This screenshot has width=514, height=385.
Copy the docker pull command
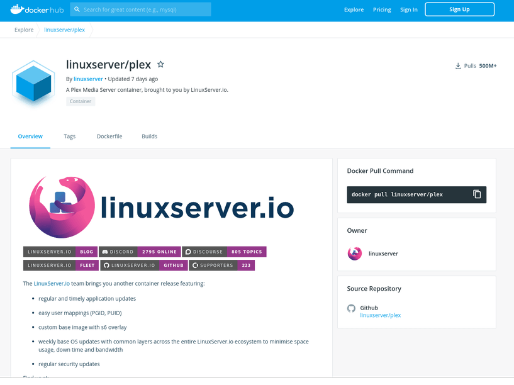[x=477, y=194]
